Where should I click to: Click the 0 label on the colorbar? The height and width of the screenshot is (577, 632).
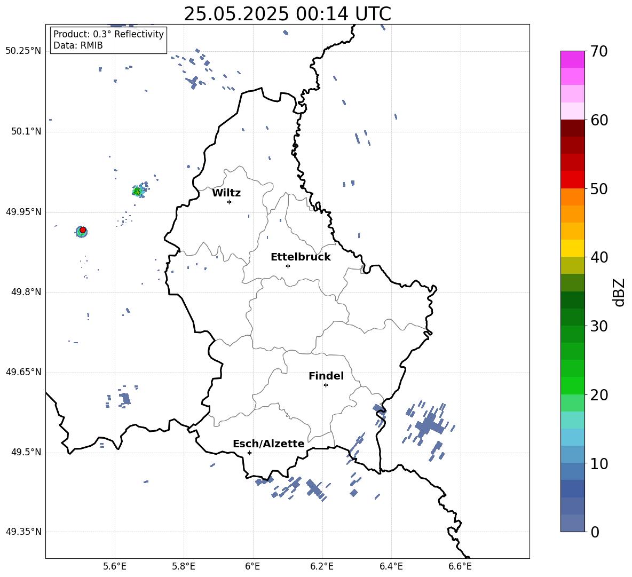(595, 532)
